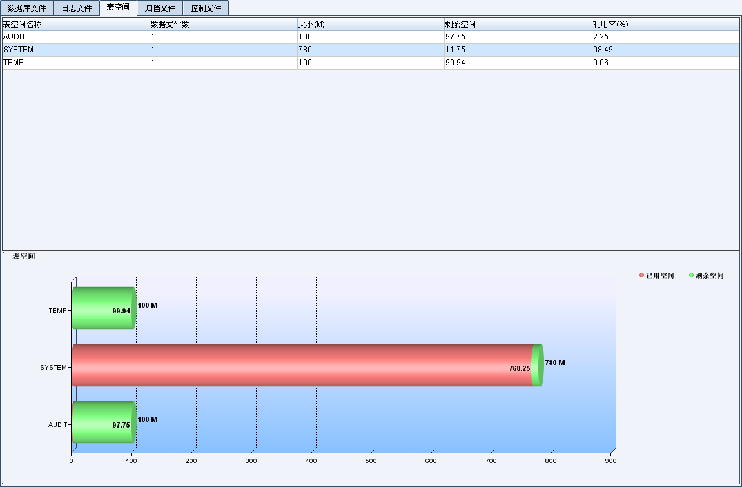Click the red SYSTEM used-space bar
Image resolution: width=742 pixels, height=487 pixels.
(290, 365)
